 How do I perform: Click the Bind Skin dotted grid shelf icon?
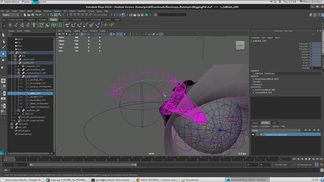pyautogui.click(x=42, y=25)
